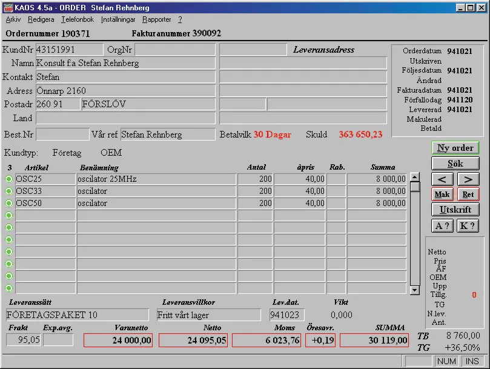Click the Sök search button
The width and height of the screenshot is (490, 369).
point(455,164)
